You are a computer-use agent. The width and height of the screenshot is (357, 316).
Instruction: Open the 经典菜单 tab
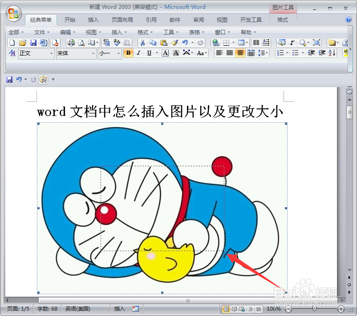click(41, 20)
